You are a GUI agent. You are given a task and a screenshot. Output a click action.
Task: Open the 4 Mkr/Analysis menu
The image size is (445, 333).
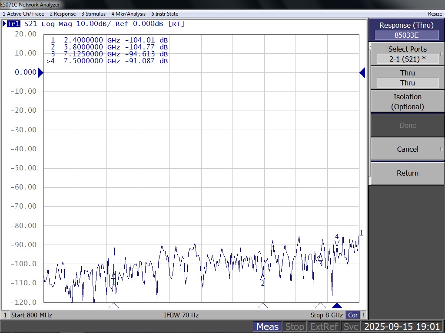tap(128, 13)
